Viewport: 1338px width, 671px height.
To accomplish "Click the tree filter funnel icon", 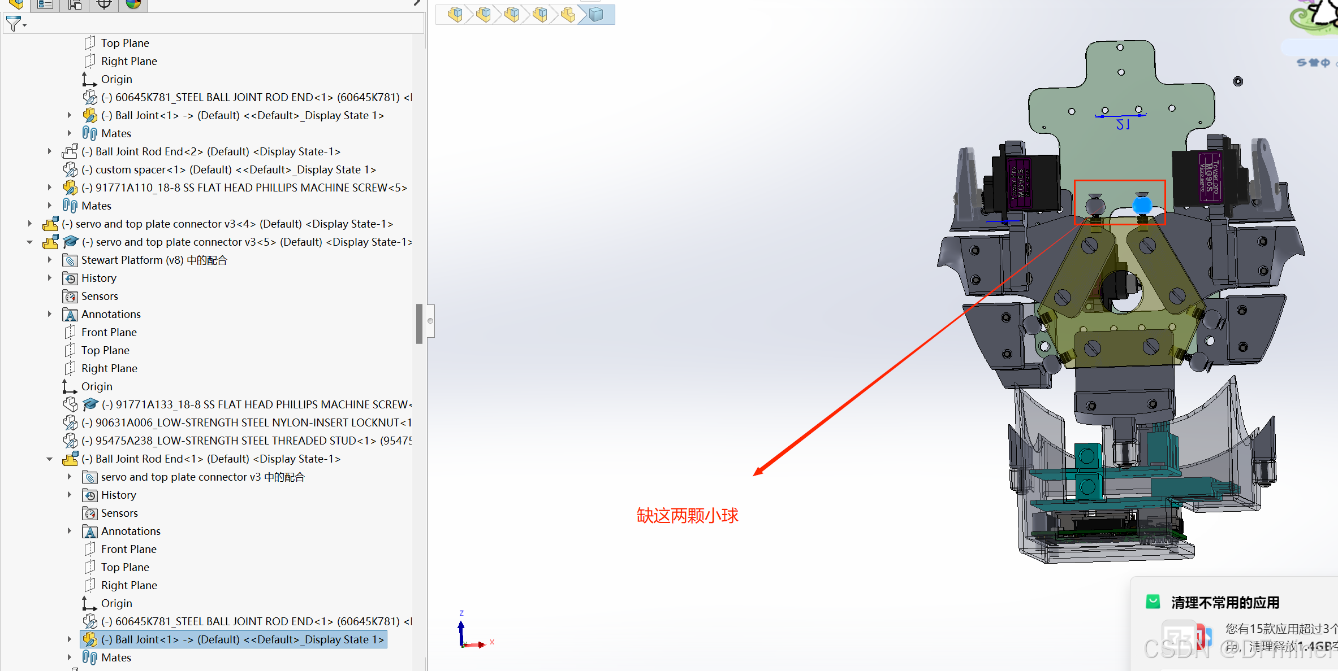I will click(12, 24).
